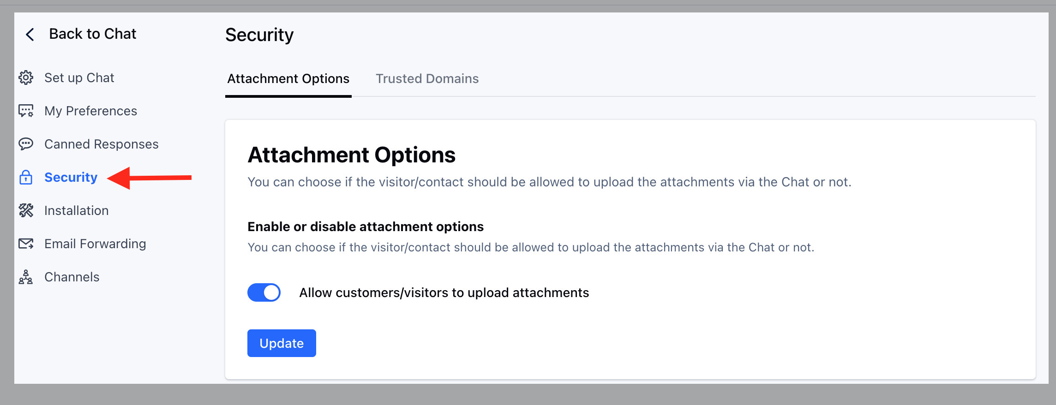Open Canned Responses settings
The width and height of the screenshot is (1056, 405).
101,144
